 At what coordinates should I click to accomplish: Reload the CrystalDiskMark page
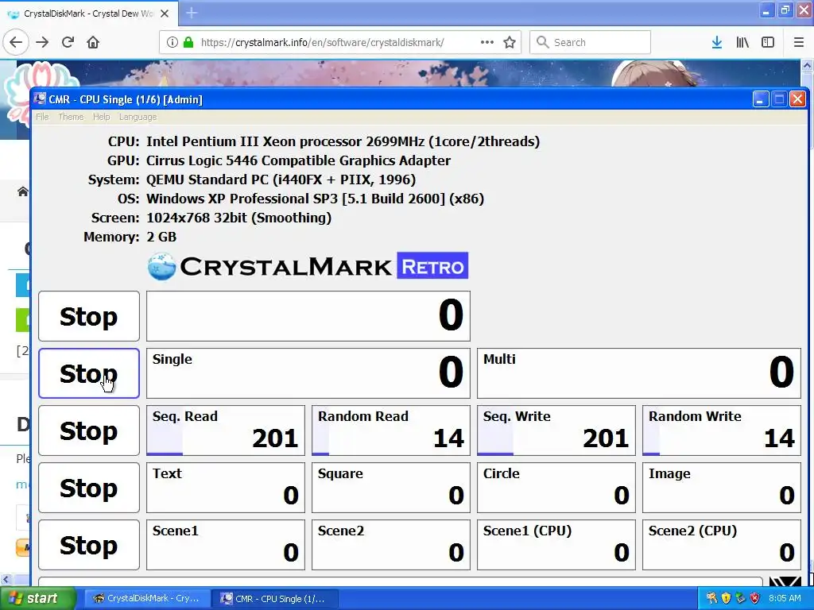68,42
